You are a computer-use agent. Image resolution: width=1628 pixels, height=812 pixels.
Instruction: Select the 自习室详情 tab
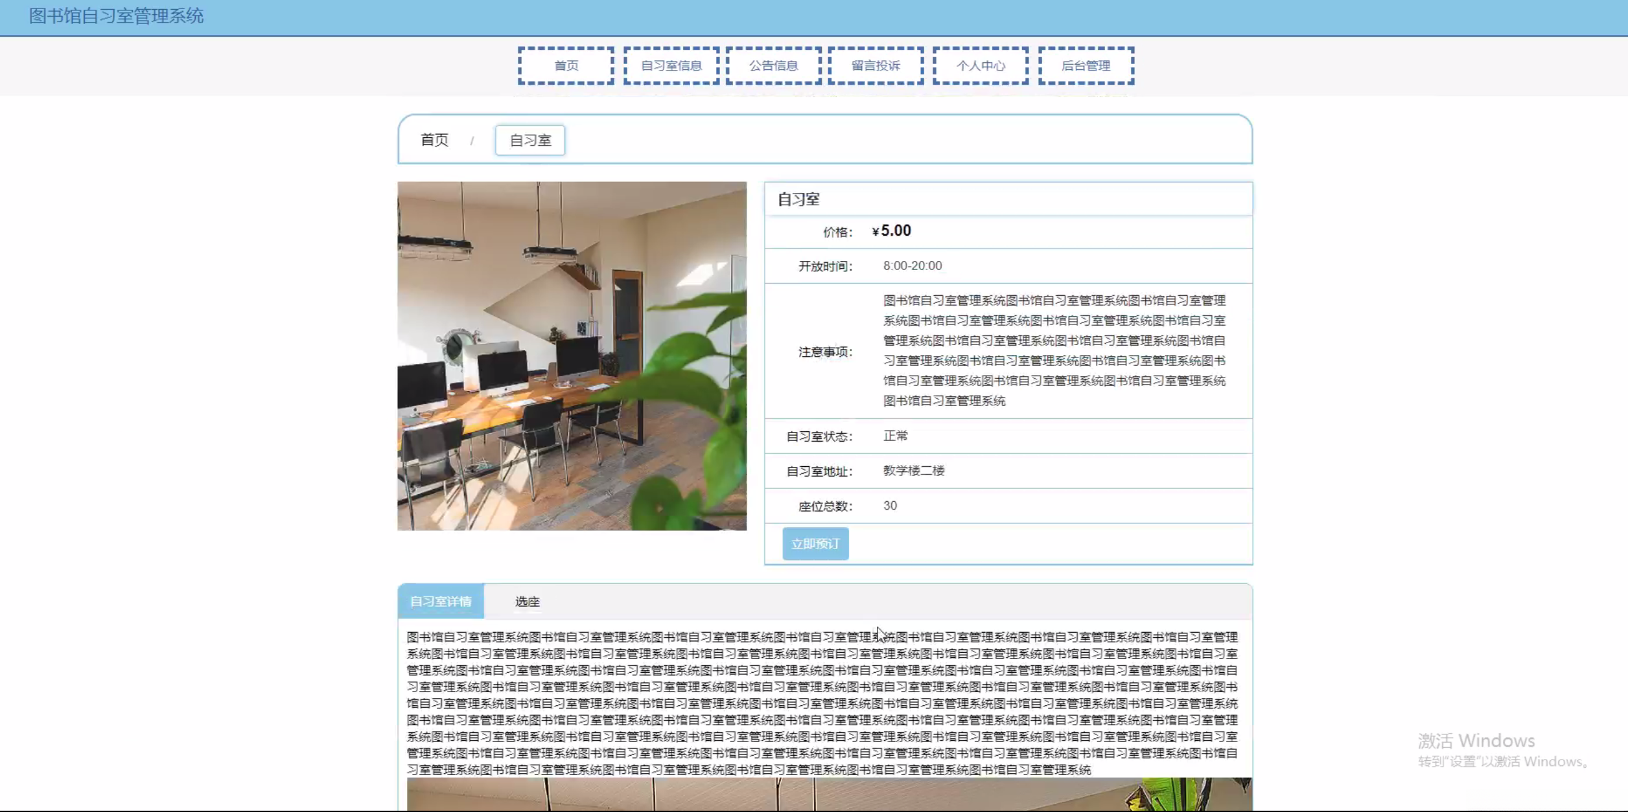point(441,601)
